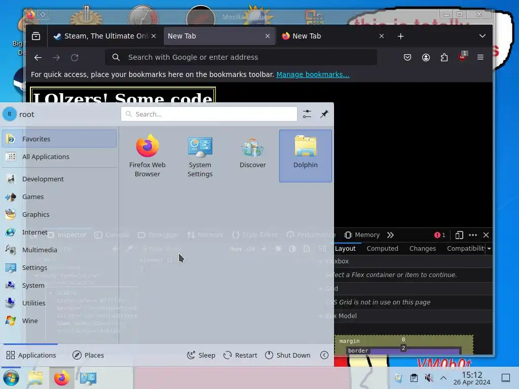Select the Layout sidebar tab
Viewport: 519px width, 389px height.
(345, 248)
